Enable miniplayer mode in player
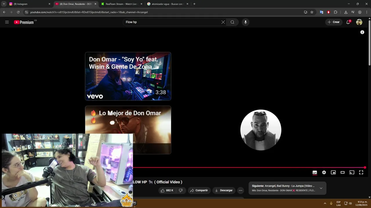Image resolution: width=371 pixels, height=208 pixels. click(333, 172)
